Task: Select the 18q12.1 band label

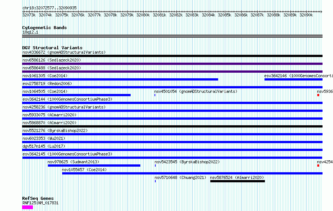Action: (x=30, y=32)
